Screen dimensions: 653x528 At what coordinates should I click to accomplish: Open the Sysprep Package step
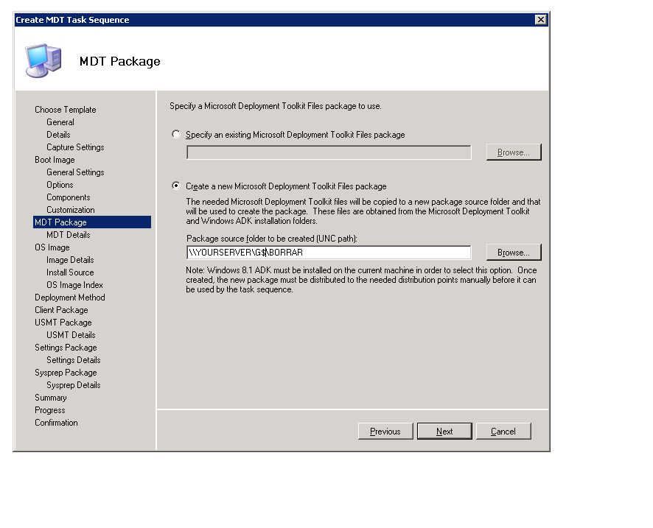tap(66, 373)
